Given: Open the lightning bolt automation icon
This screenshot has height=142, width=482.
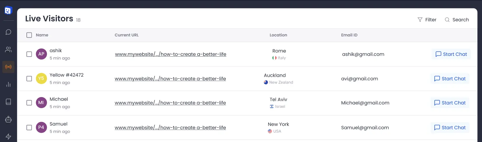Looking at the screenshot, I should coord(8,136).
